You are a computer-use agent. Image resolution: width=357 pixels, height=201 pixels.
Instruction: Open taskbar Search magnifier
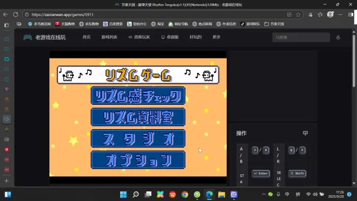tap(135, 195)
